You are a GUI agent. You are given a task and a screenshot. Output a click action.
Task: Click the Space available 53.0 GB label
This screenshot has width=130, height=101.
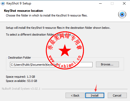21,81
